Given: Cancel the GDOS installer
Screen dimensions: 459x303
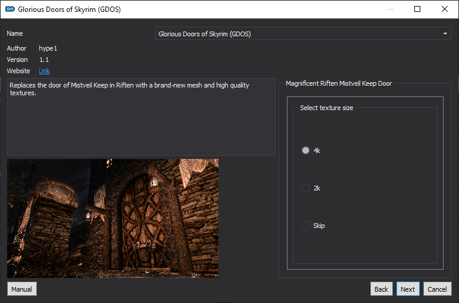Looking at the screenshot, I should click(438, 289).
